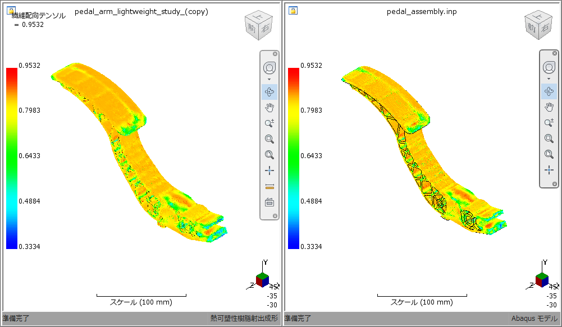Open left navigation bar options menu at bottom
This screenshot has width=562, height=327.
click(x=275, y=216)
